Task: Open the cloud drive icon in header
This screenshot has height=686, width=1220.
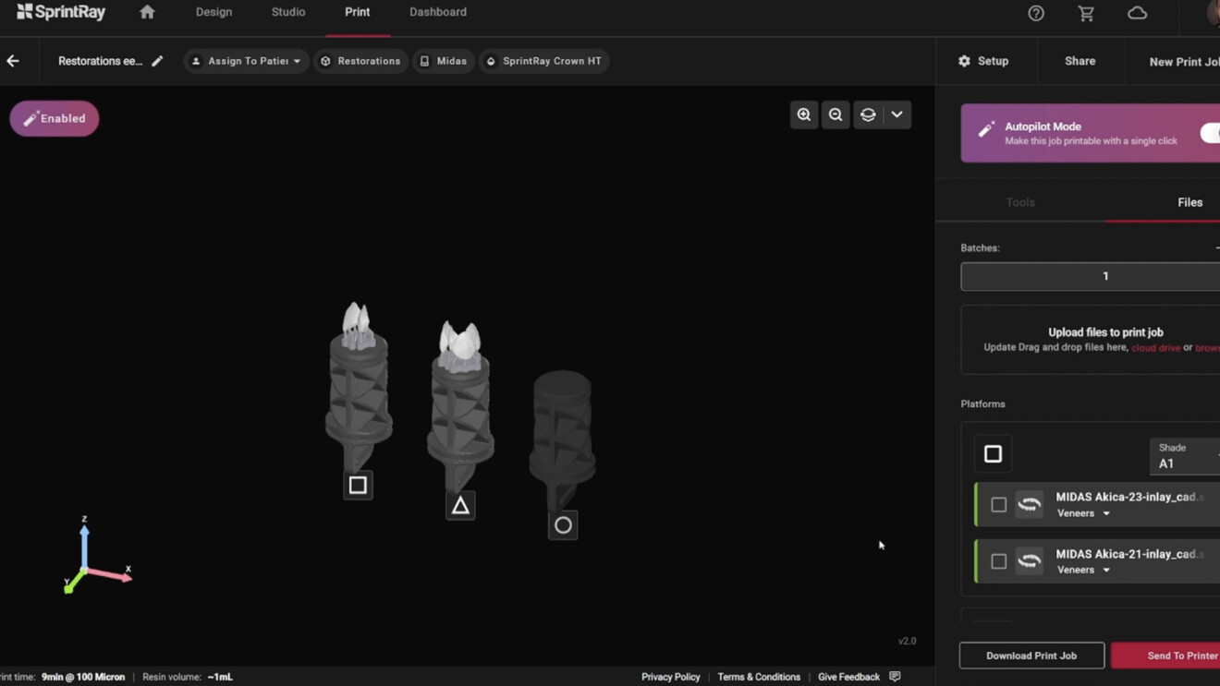Action: click(1138, 13)
